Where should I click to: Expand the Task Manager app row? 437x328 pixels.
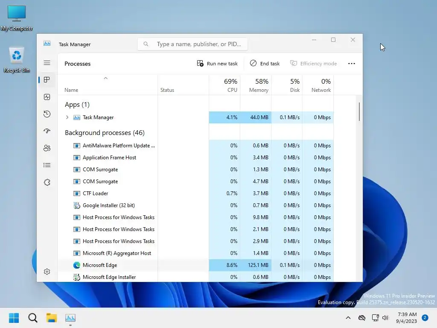[67, 117]
